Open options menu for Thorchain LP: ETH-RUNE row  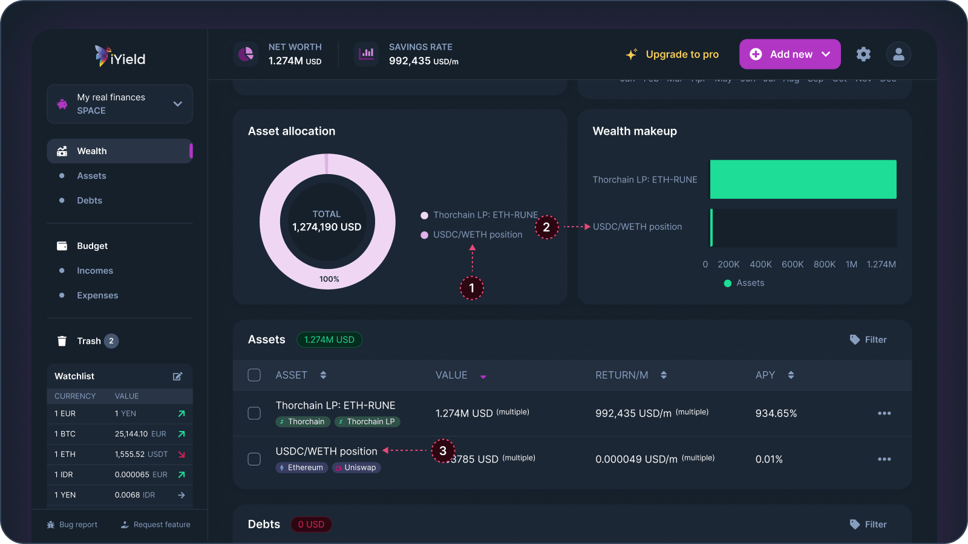point(884,413)
